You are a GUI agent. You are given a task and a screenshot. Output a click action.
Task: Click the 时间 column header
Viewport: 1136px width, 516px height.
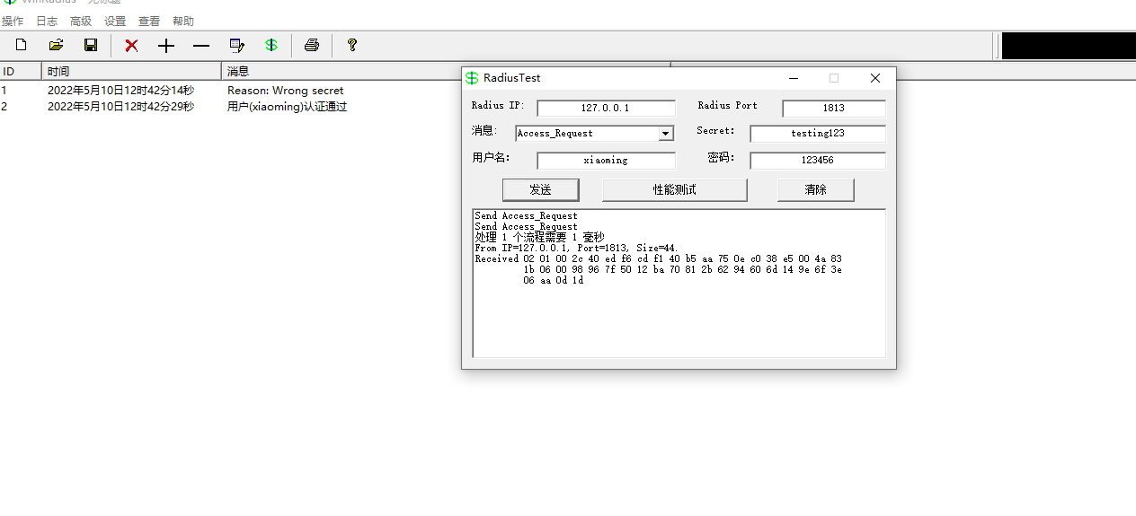131,71
